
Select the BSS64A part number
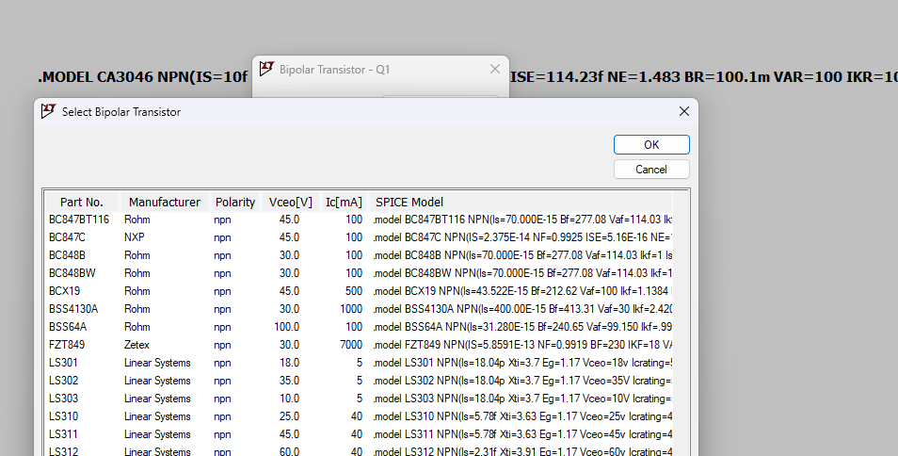tap(68, 327)
